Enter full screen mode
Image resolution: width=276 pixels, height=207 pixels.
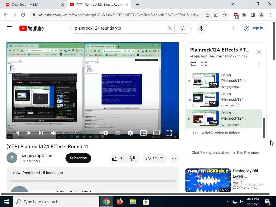click(x=169, y=133)
